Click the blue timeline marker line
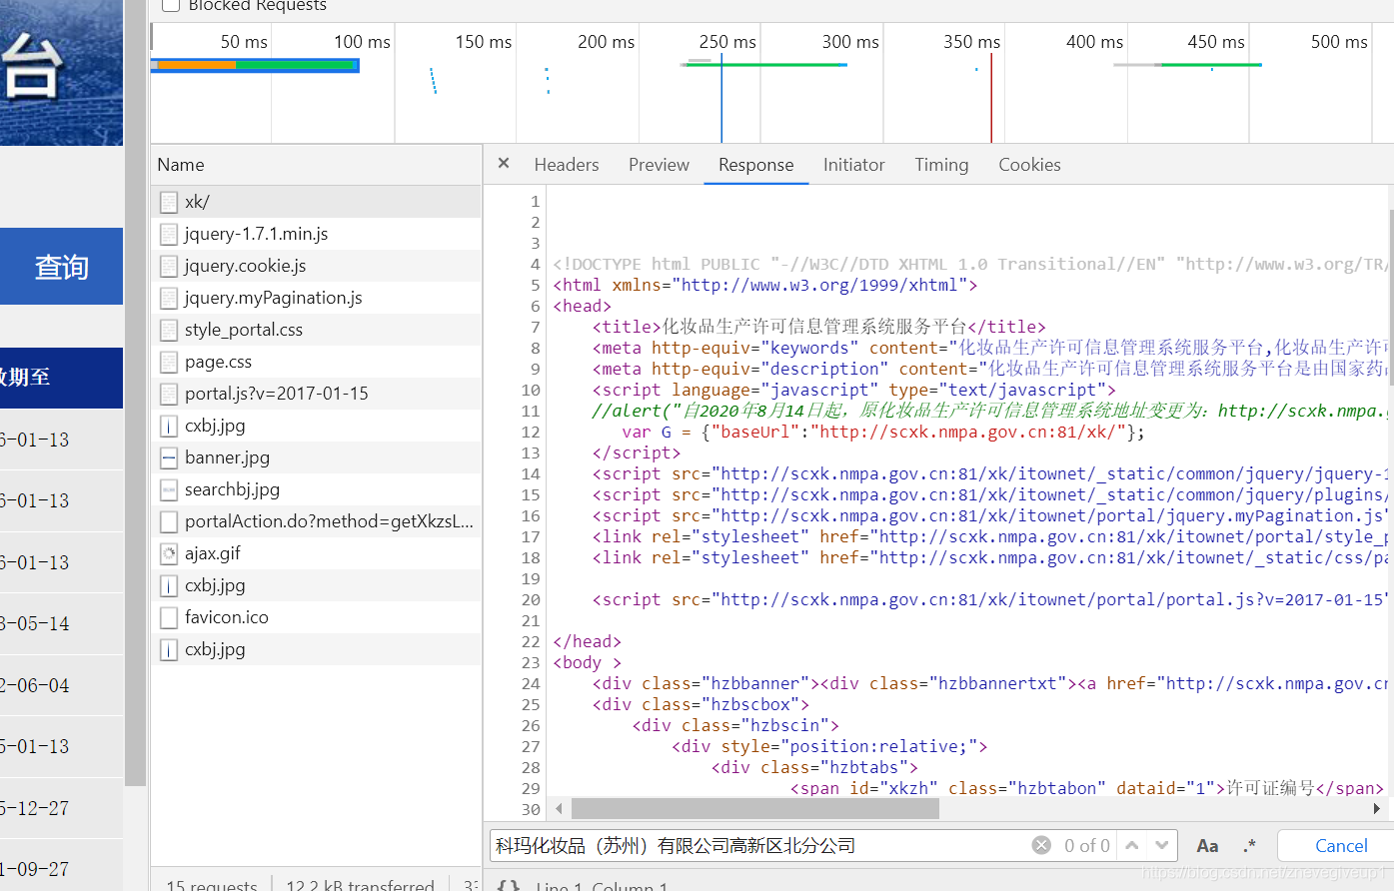1394x891 pixels. (x=721, y=98)
